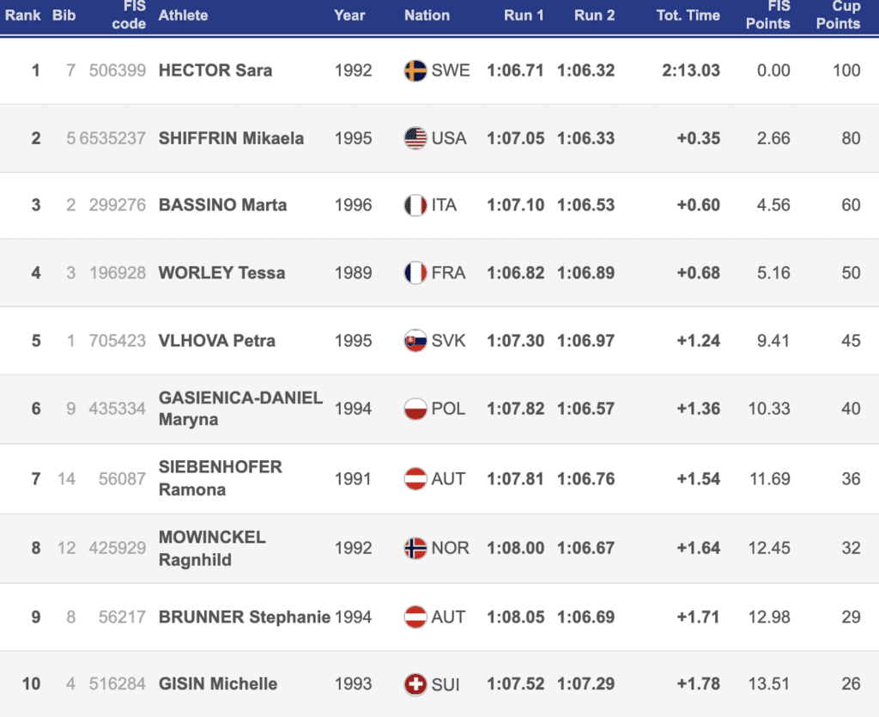The image size is (879, 717).
Task: Click the Italy flag icon
Action: [x=415, y=205]
